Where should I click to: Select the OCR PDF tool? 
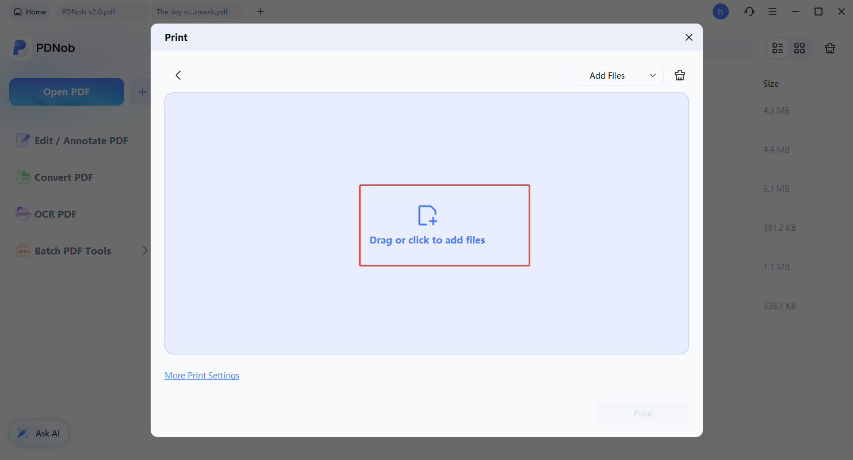pos(55,214)
